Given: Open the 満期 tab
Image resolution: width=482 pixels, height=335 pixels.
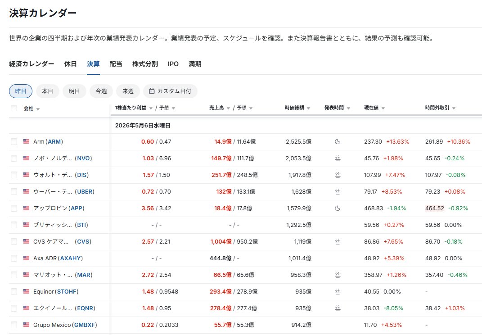Looking at the screenshot, I should 195,63.
